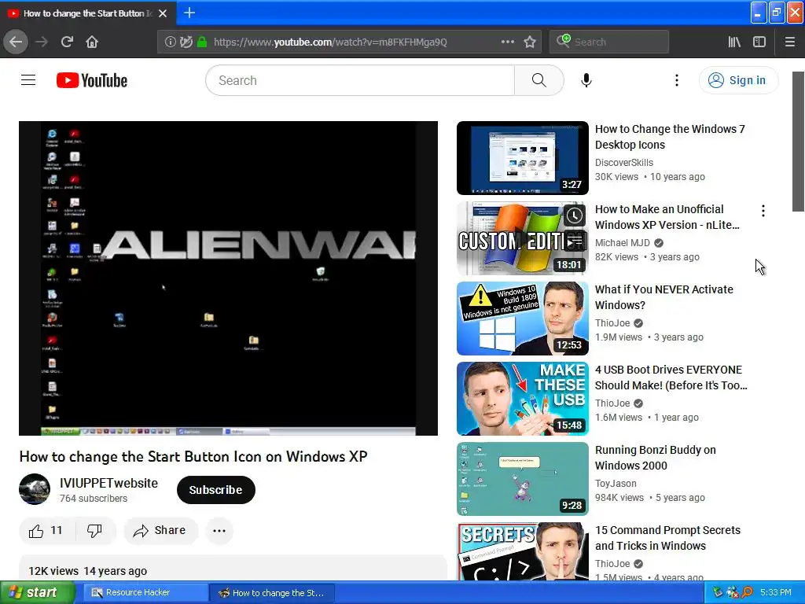Viewport: 805px width, 604px height.
Task: Open the Windows Start button
Action: [37, 592]
